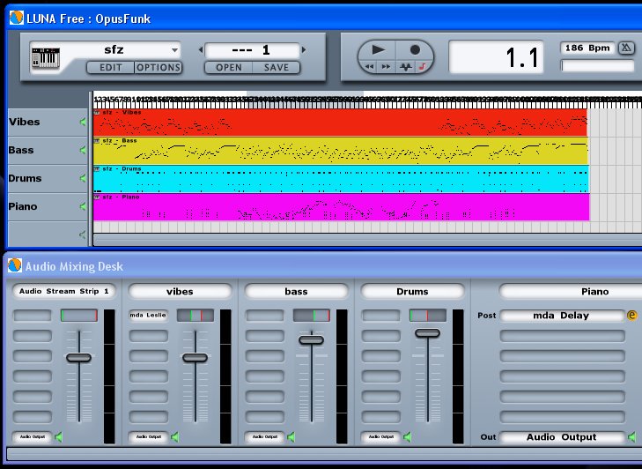This screenshot has width=642, height=469.
Task: Open the sfz instrument dropdown
Action: 175,50
